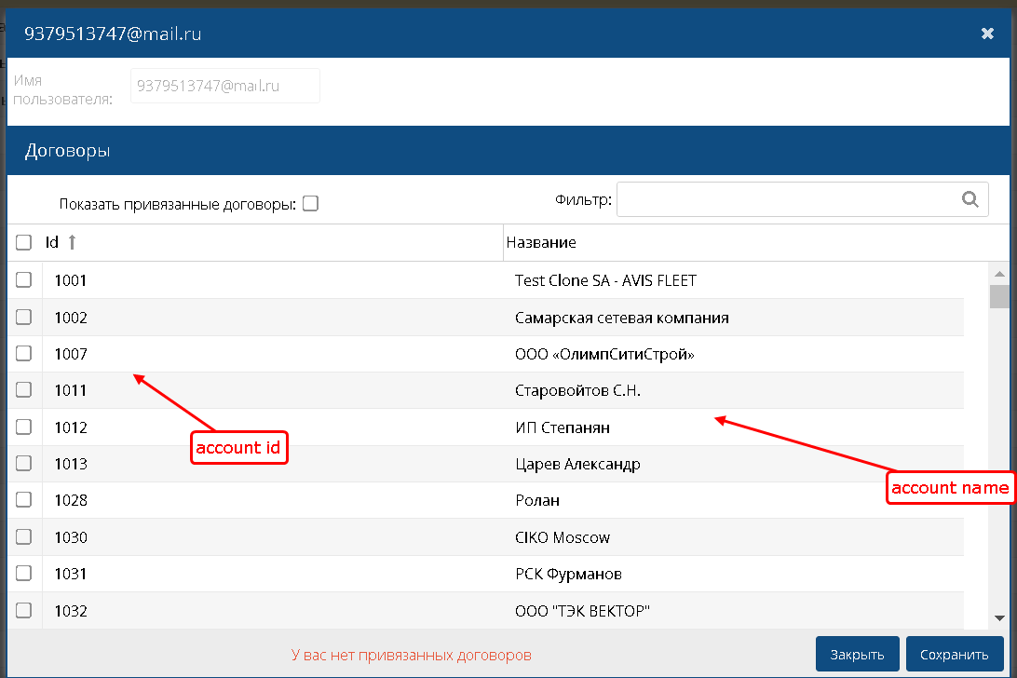Select checkbox for contract 1007
1017x678 pixels.
coord(24,353)
